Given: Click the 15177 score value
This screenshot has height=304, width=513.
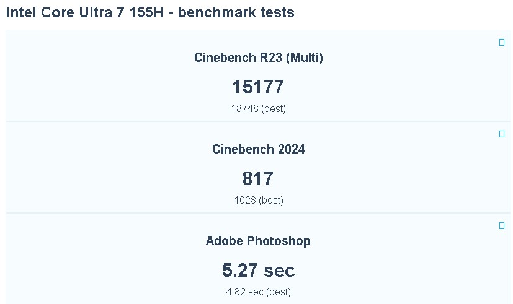Looking at the screenshot, I should pos(258,87).
